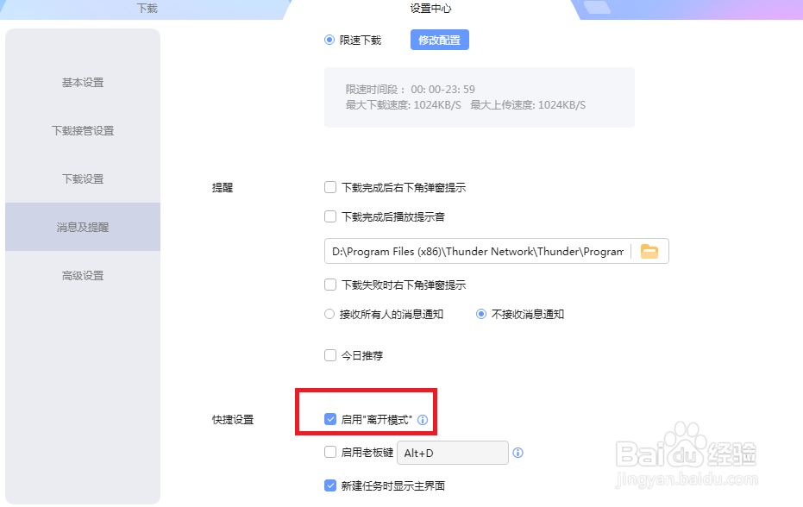Choose 接收所有人的消息通知 radio option
803x507 pixels.
[x=329, y=314]
